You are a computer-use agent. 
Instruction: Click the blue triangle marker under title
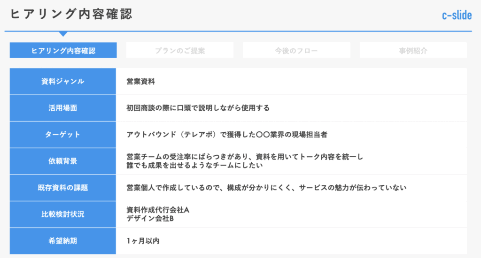pyautogui.click(x=63, y=34)
